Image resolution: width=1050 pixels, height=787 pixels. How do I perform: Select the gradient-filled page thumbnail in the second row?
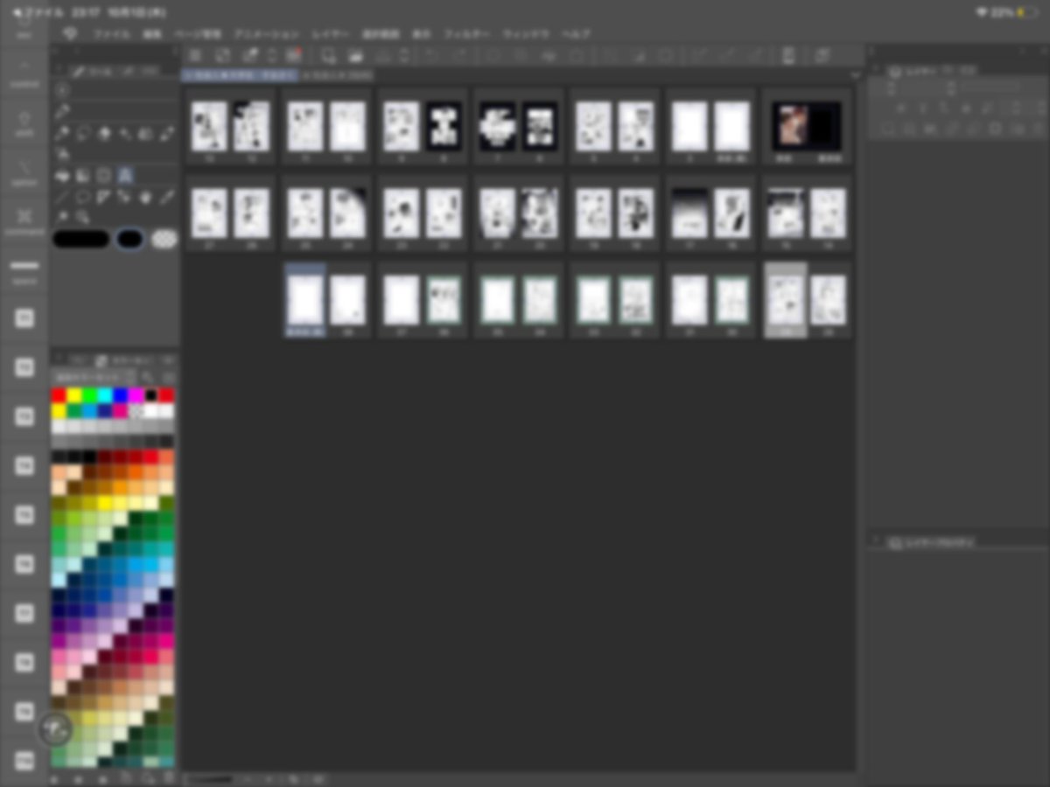point(689,213)
